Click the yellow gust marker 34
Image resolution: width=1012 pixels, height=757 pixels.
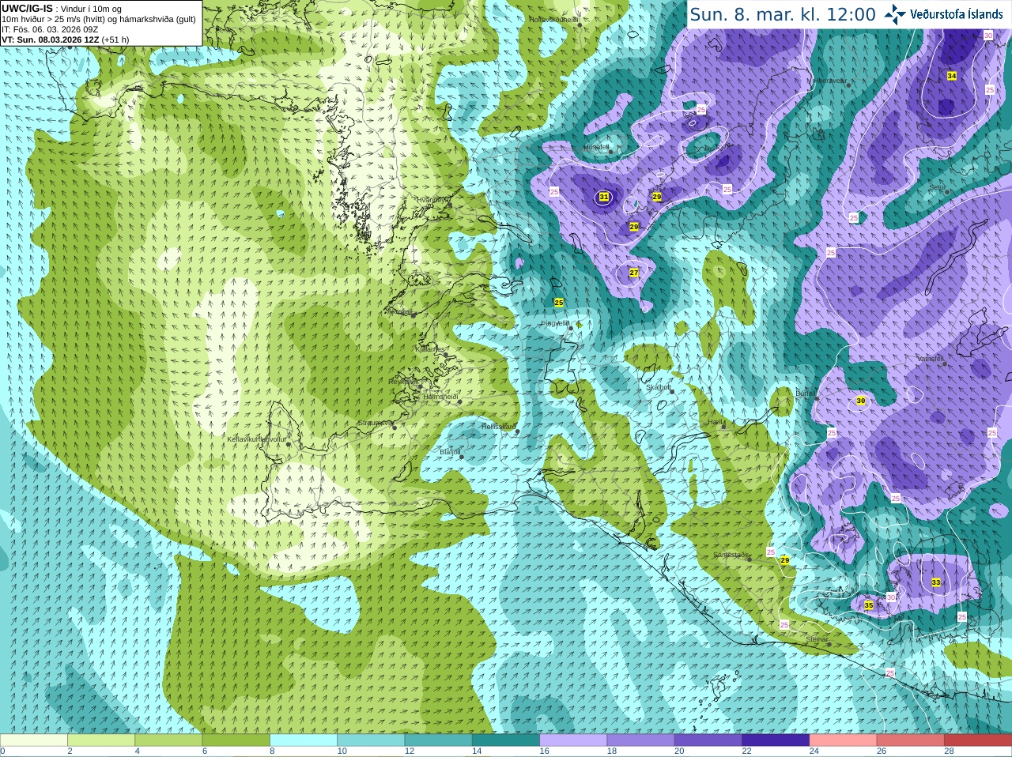pyautogui.click(x=952, y=76)
